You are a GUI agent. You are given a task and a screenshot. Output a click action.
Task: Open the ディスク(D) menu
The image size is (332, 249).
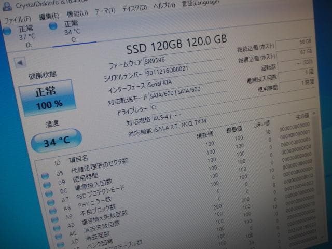click(135, 8)
